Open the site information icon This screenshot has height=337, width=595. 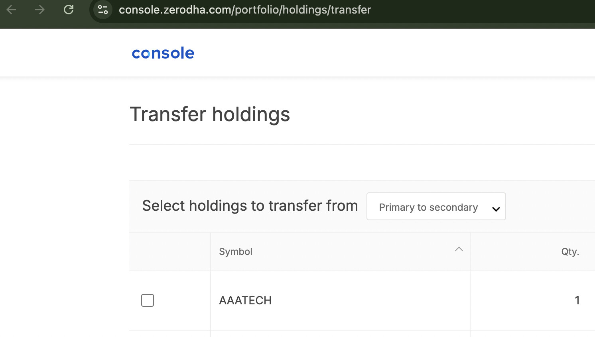tap(103, 10)
